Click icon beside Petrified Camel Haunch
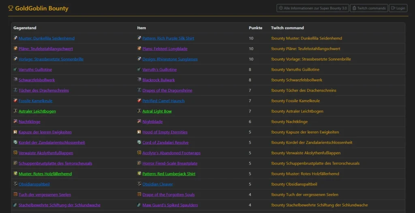The width and height of the screenshot is (415, 213). click(139, 101)
